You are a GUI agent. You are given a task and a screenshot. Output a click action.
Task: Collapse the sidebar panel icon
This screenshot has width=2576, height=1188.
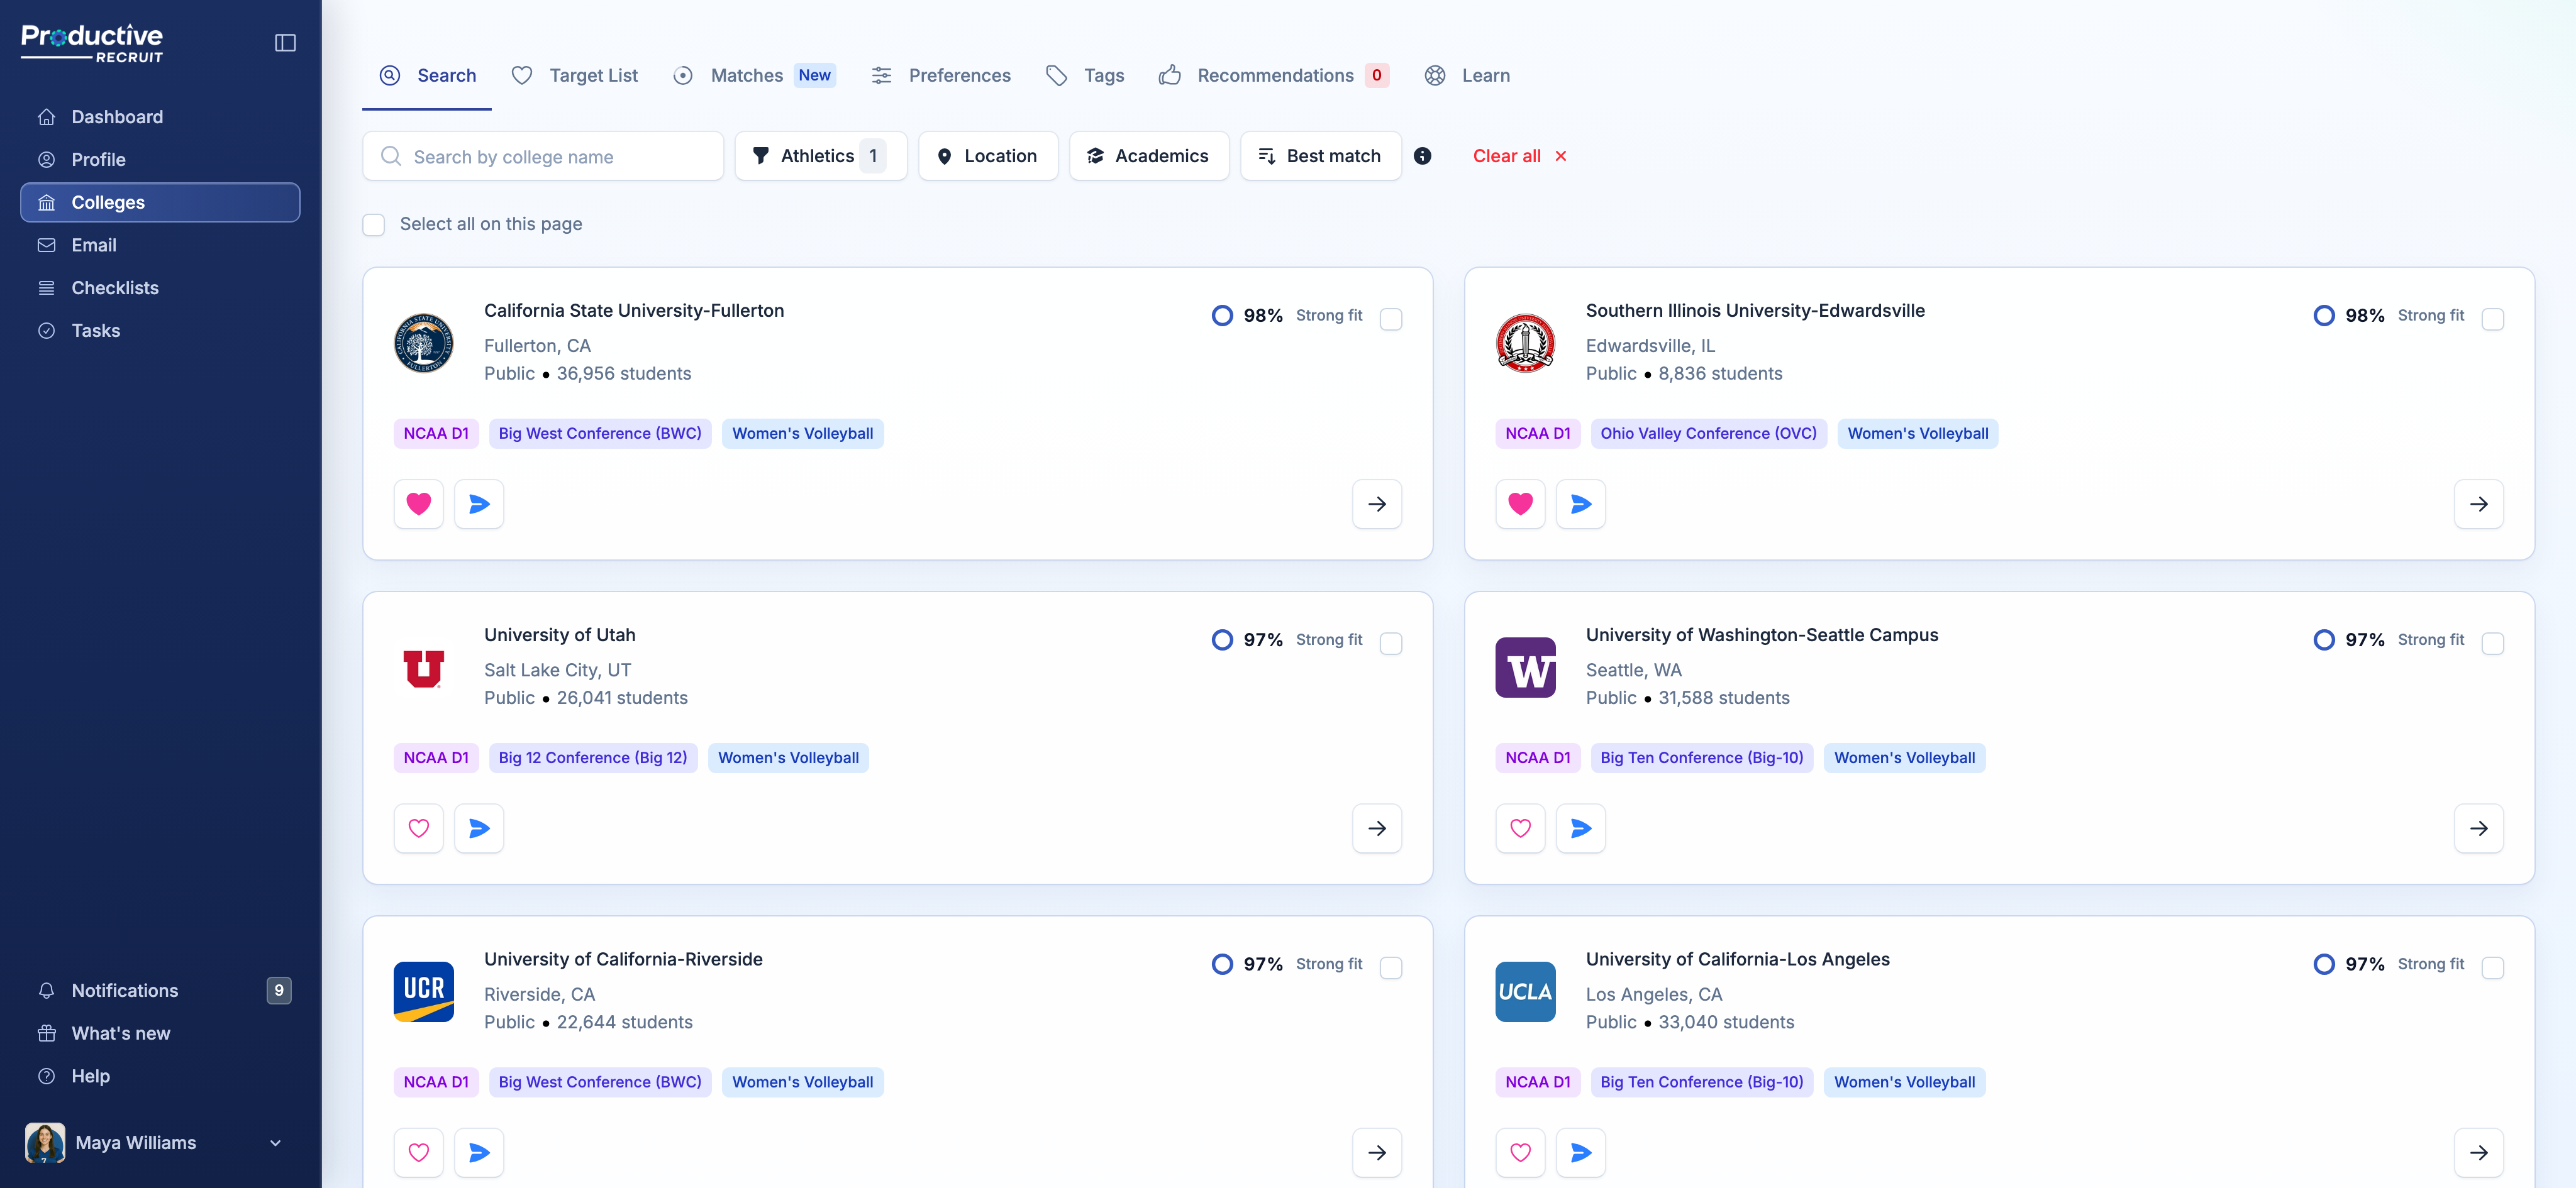tap(285, 43)
